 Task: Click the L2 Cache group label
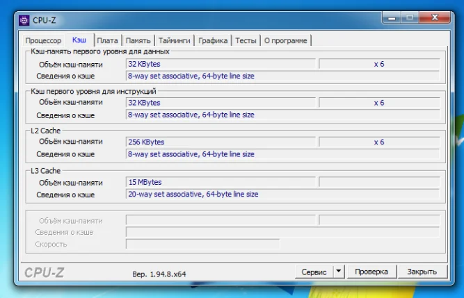click(x=46, y=131)
